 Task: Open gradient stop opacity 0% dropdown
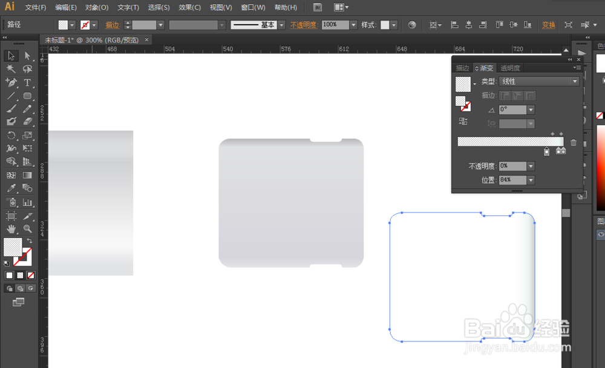pyautogui.click(x=531, y=166)
